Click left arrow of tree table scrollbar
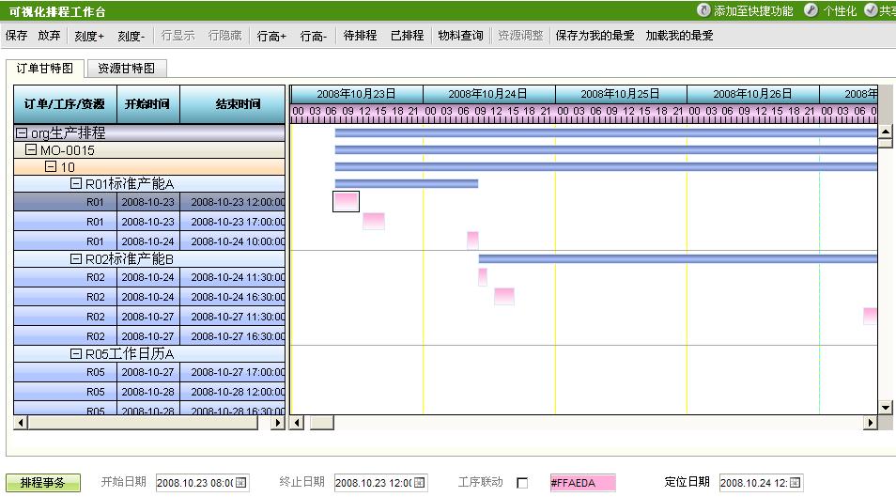 (21, 423)
